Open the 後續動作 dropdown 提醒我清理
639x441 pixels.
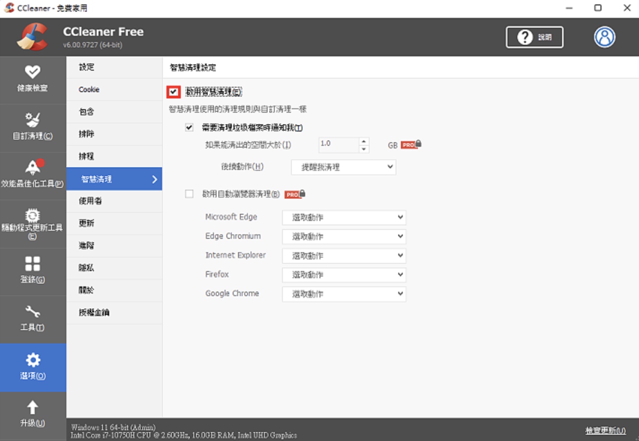(343, 167)
